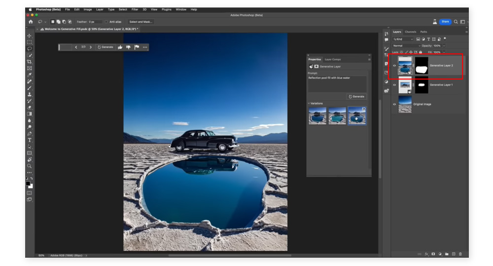Open the workspace switcher dropdown
Screen dimensions: 493x266
click(463, 22)
